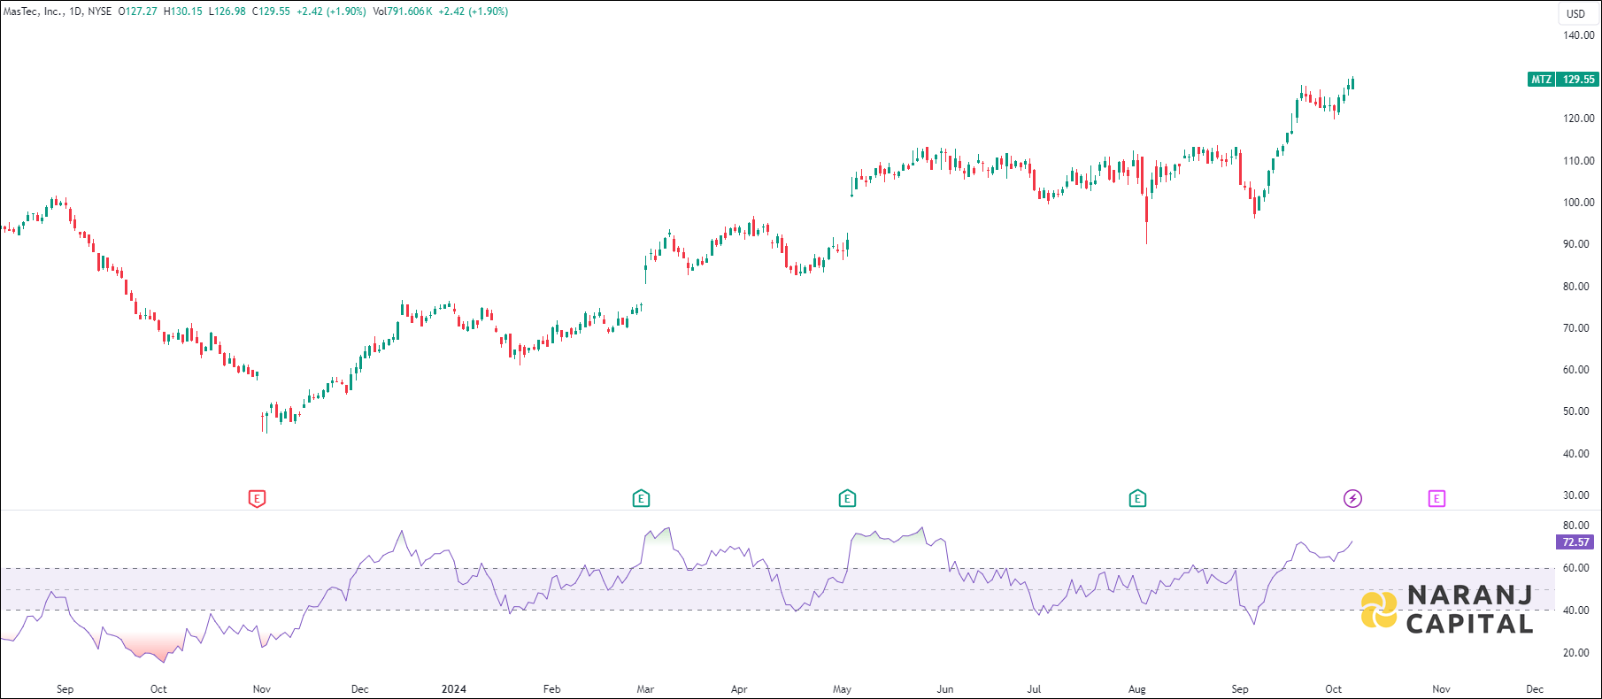Select the green earnings marker near August
Image resolution: width=1602 pixels, height=699 pixels.
1137,499
